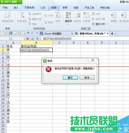Click the Duplicates (重复项) icon

point(68,15)
